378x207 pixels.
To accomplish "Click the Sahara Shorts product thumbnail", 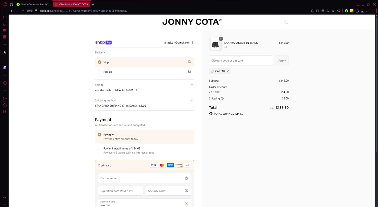I will tap(215, 44).
